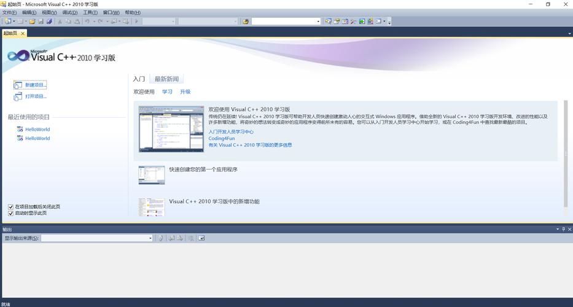The image size is (573, 307).
Task: Click the Save All toolbar icon
Action: 49,21
